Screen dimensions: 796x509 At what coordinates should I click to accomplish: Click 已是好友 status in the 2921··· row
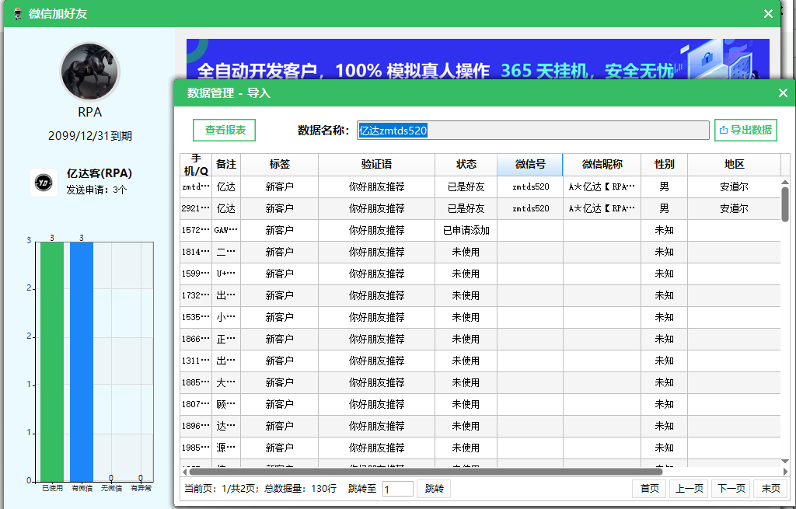[466, 208]
